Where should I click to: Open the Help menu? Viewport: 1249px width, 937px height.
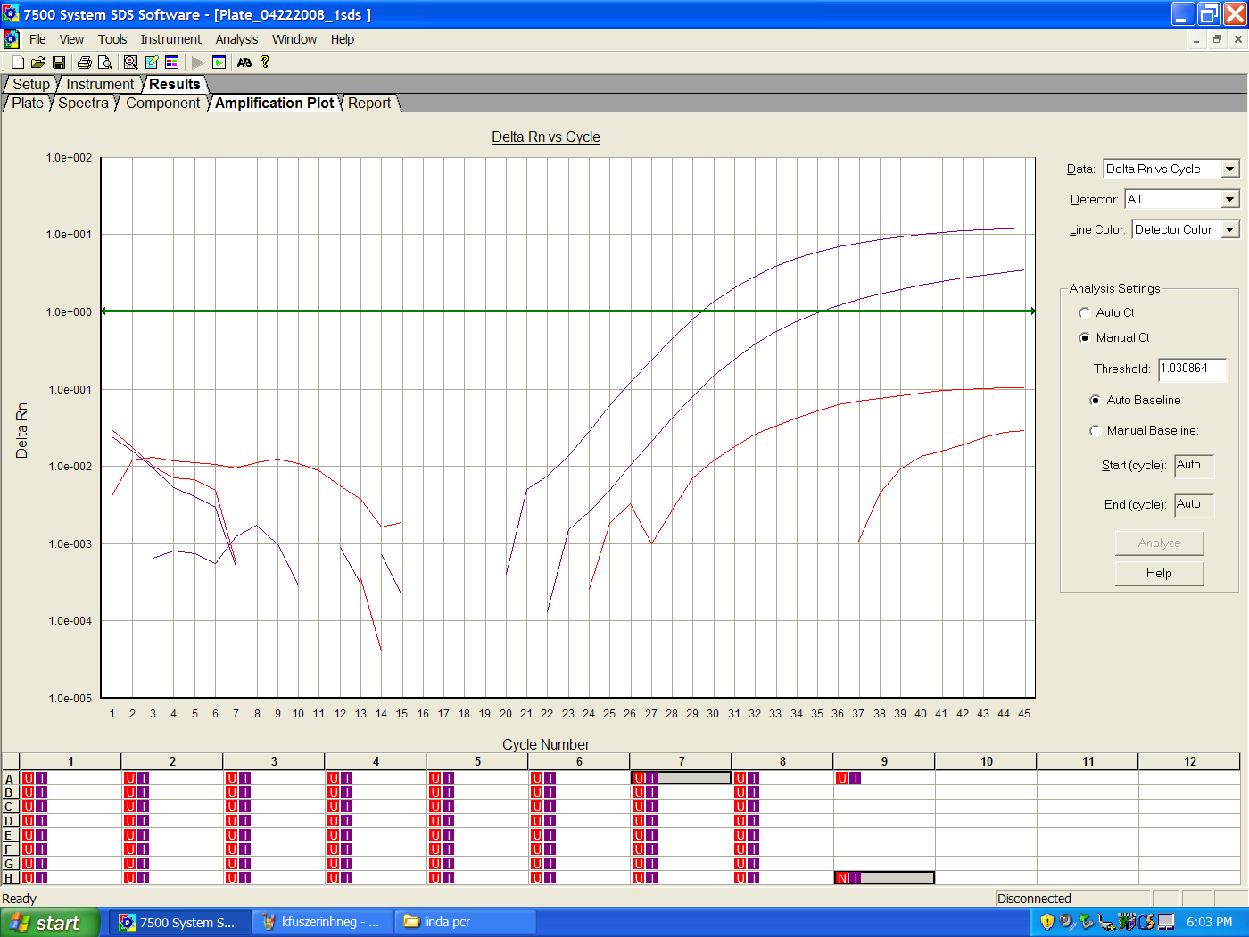(343, 39)
